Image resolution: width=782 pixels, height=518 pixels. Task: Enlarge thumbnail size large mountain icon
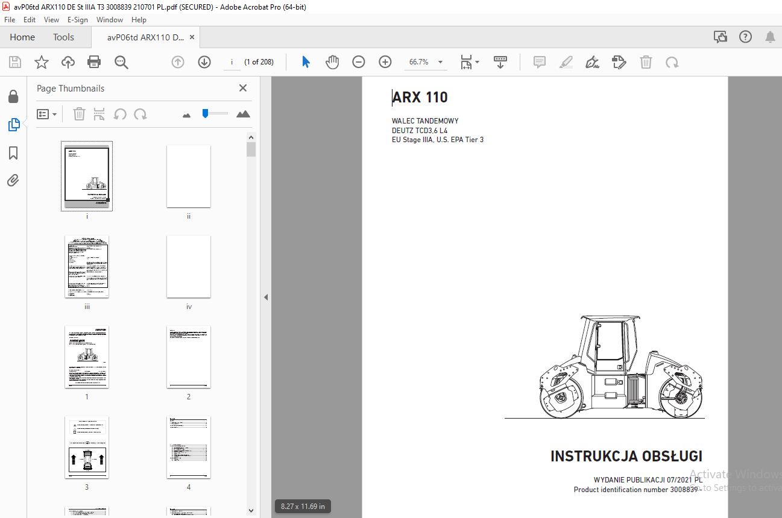tap(243, 114)
